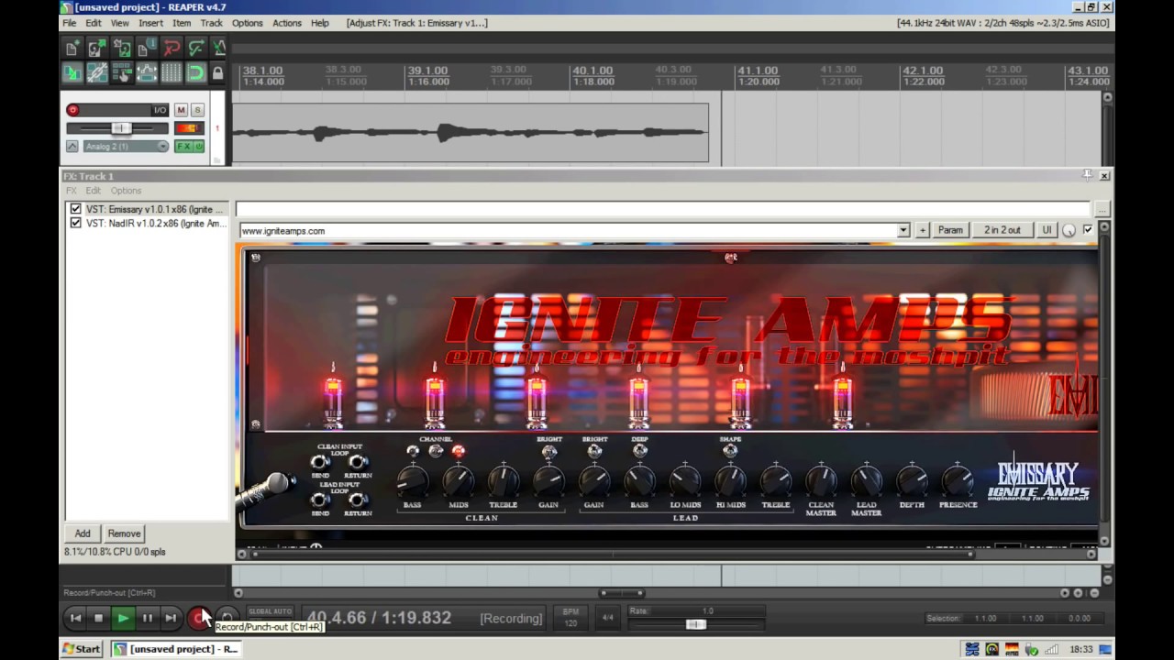This screenshot has height=660, width=1174.
Task: Click Remove FX button
Action: click(x=124, y=533)
